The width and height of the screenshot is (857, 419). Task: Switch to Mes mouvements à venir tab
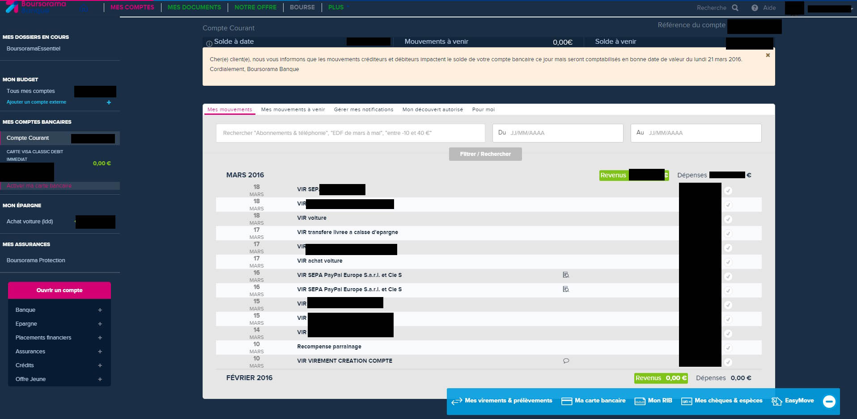coord(293,109)
